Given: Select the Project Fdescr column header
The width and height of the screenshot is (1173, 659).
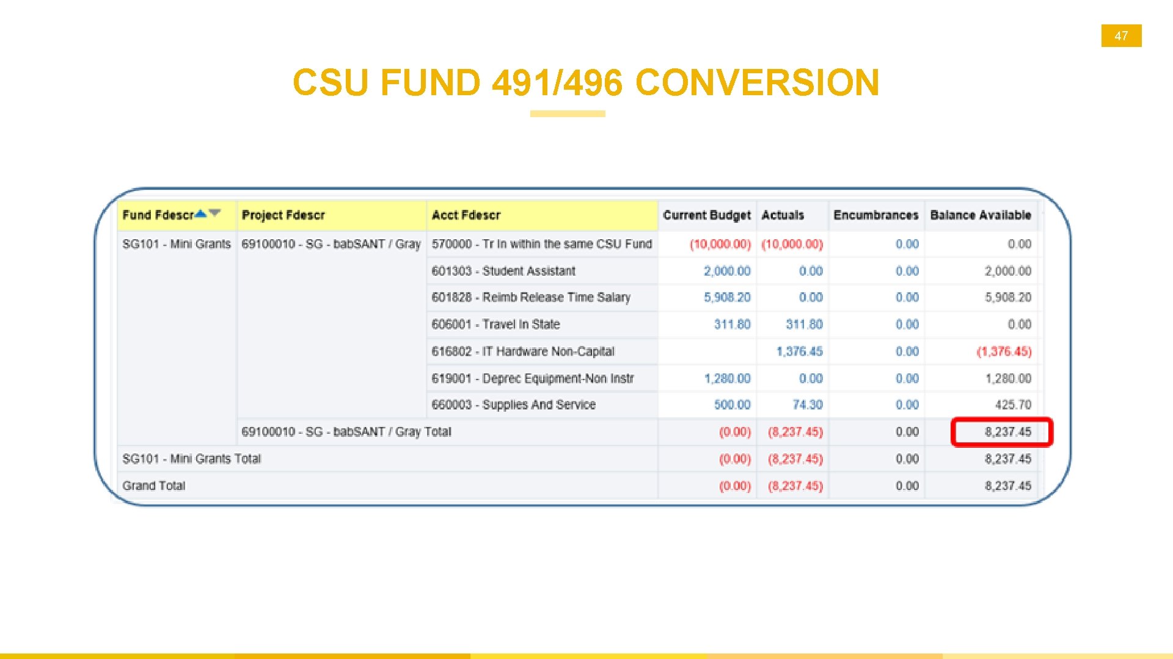Looking at the screenshot, I should click(283, 215).
